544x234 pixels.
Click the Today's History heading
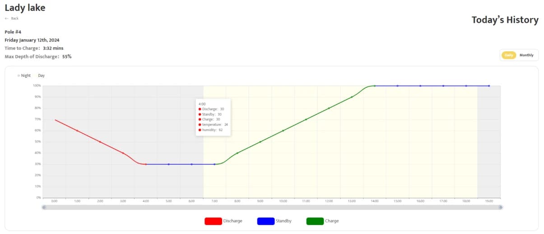pos(505,20)
